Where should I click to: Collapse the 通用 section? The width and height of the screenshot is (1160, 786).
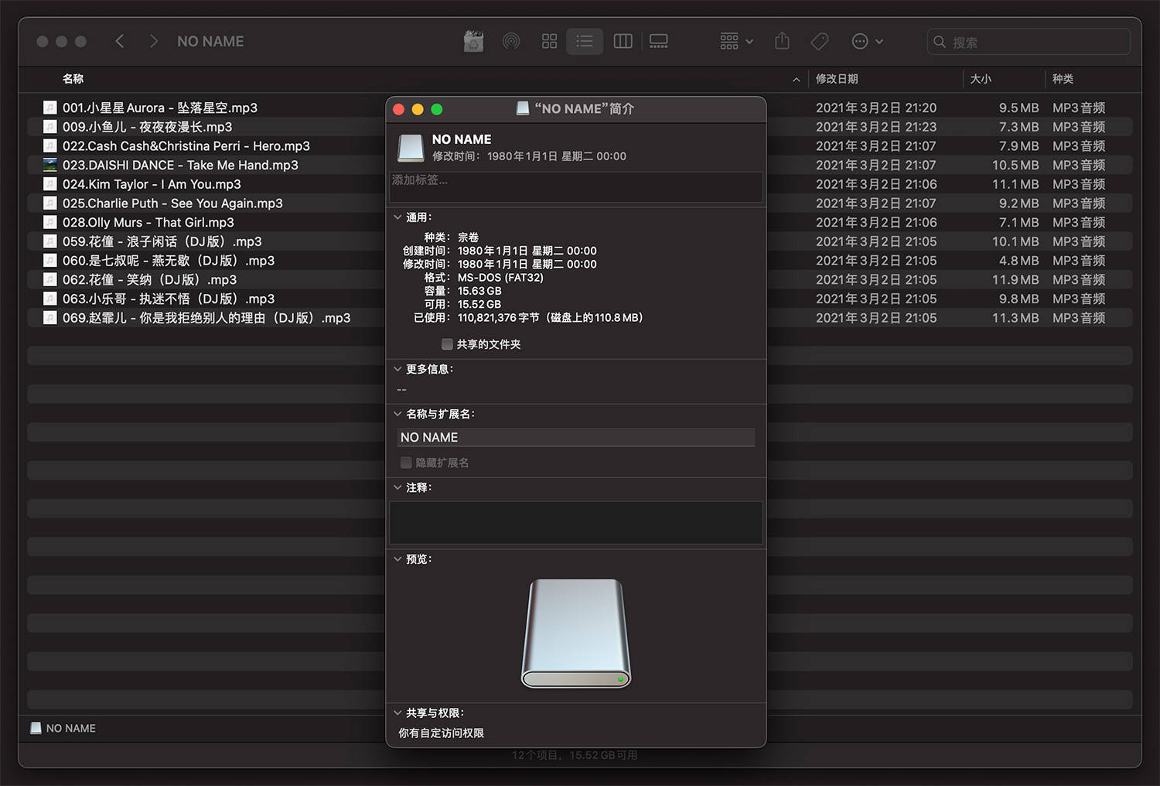point(397,217)
